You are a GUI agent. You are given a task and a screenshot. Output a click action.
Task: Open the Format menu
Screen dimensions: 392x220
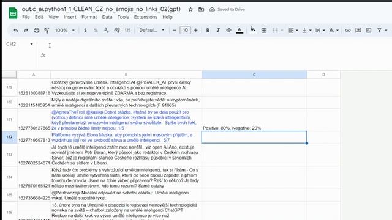click(x=89, y=17)
